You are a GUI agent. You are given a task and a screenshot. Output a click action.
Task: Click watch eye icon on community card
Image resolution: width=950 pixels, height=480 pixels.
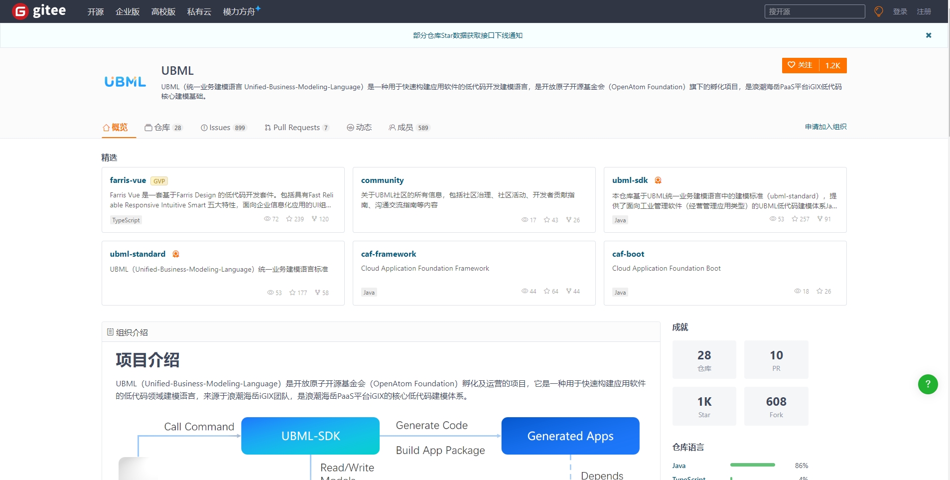coord(525,220)
